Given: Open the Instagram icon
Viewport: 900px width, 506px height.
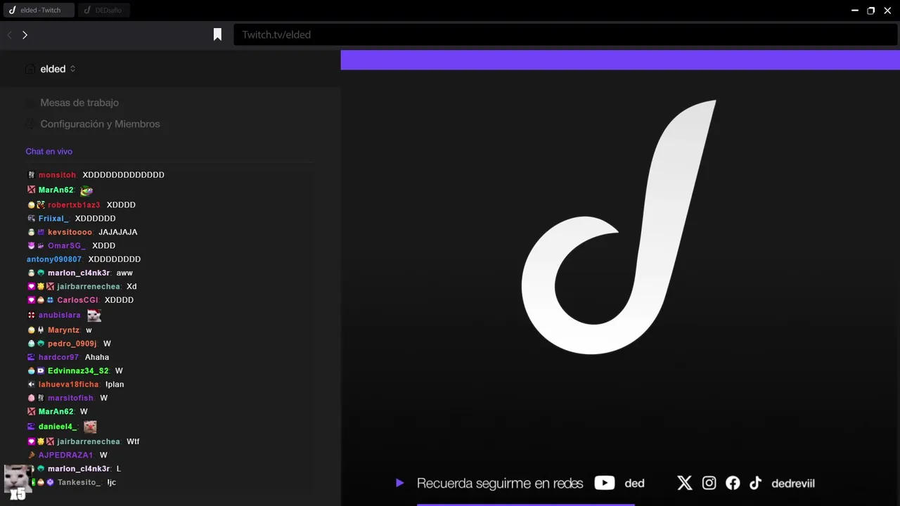Looking at the screenshot, I should point(709,483).
